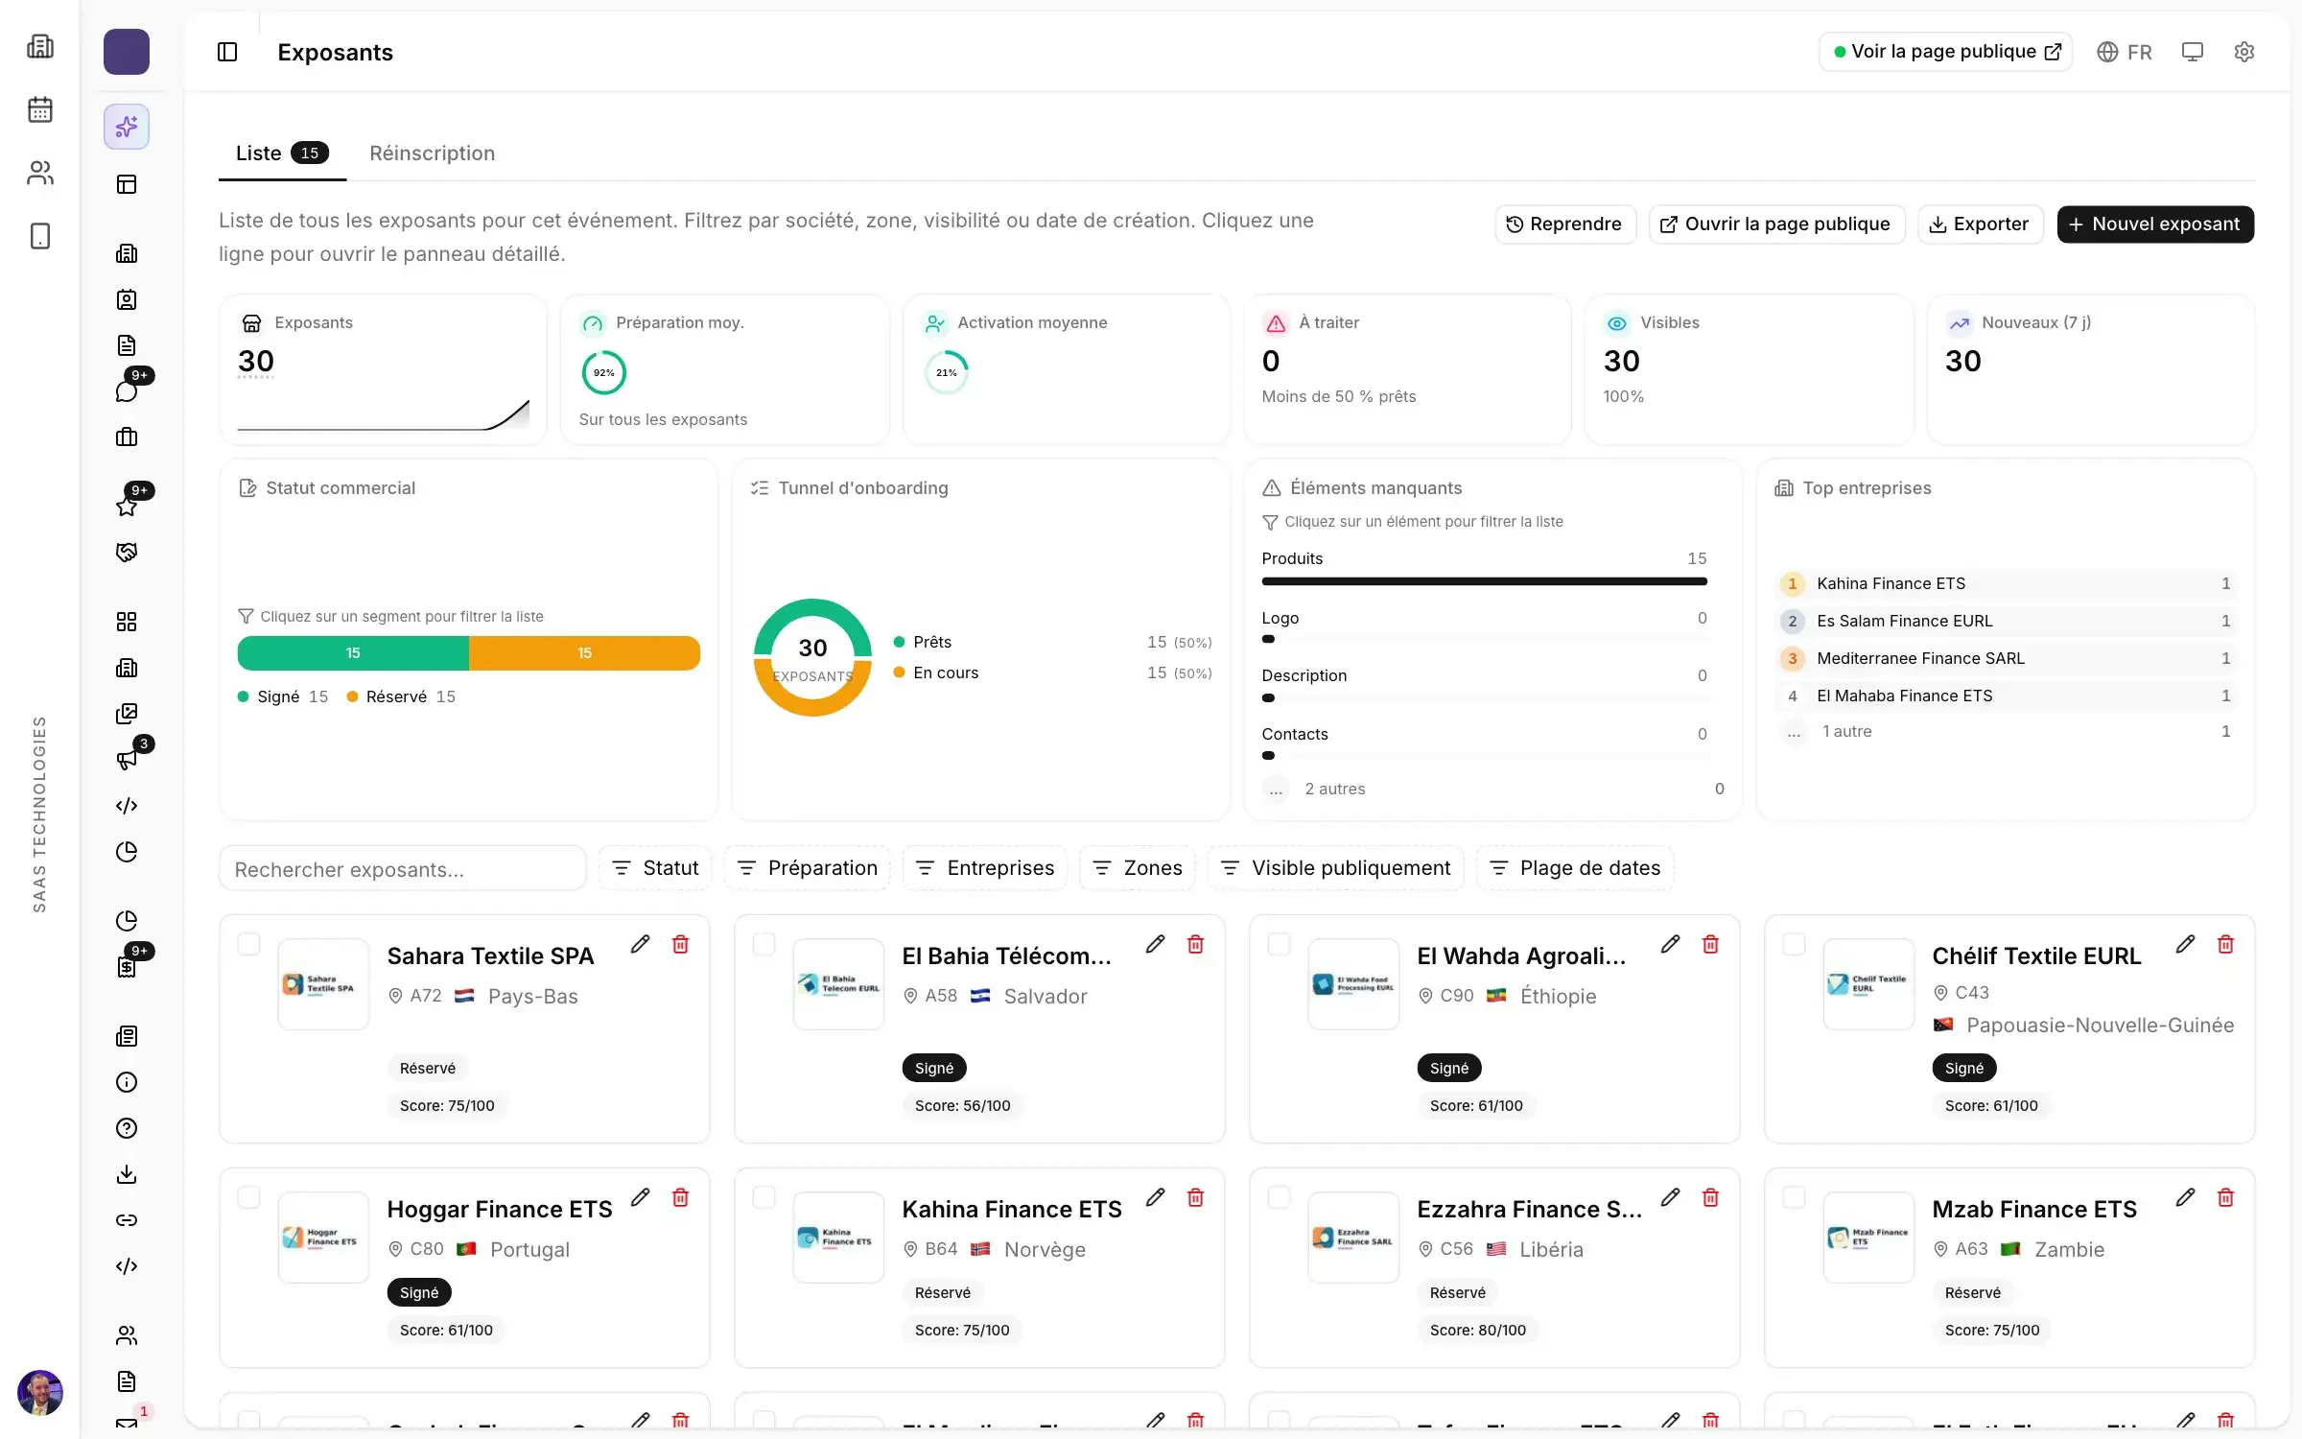Open the Plage de dates filter
2302x1439 pixels.
pyautogui.click(x=1575, y=868)
